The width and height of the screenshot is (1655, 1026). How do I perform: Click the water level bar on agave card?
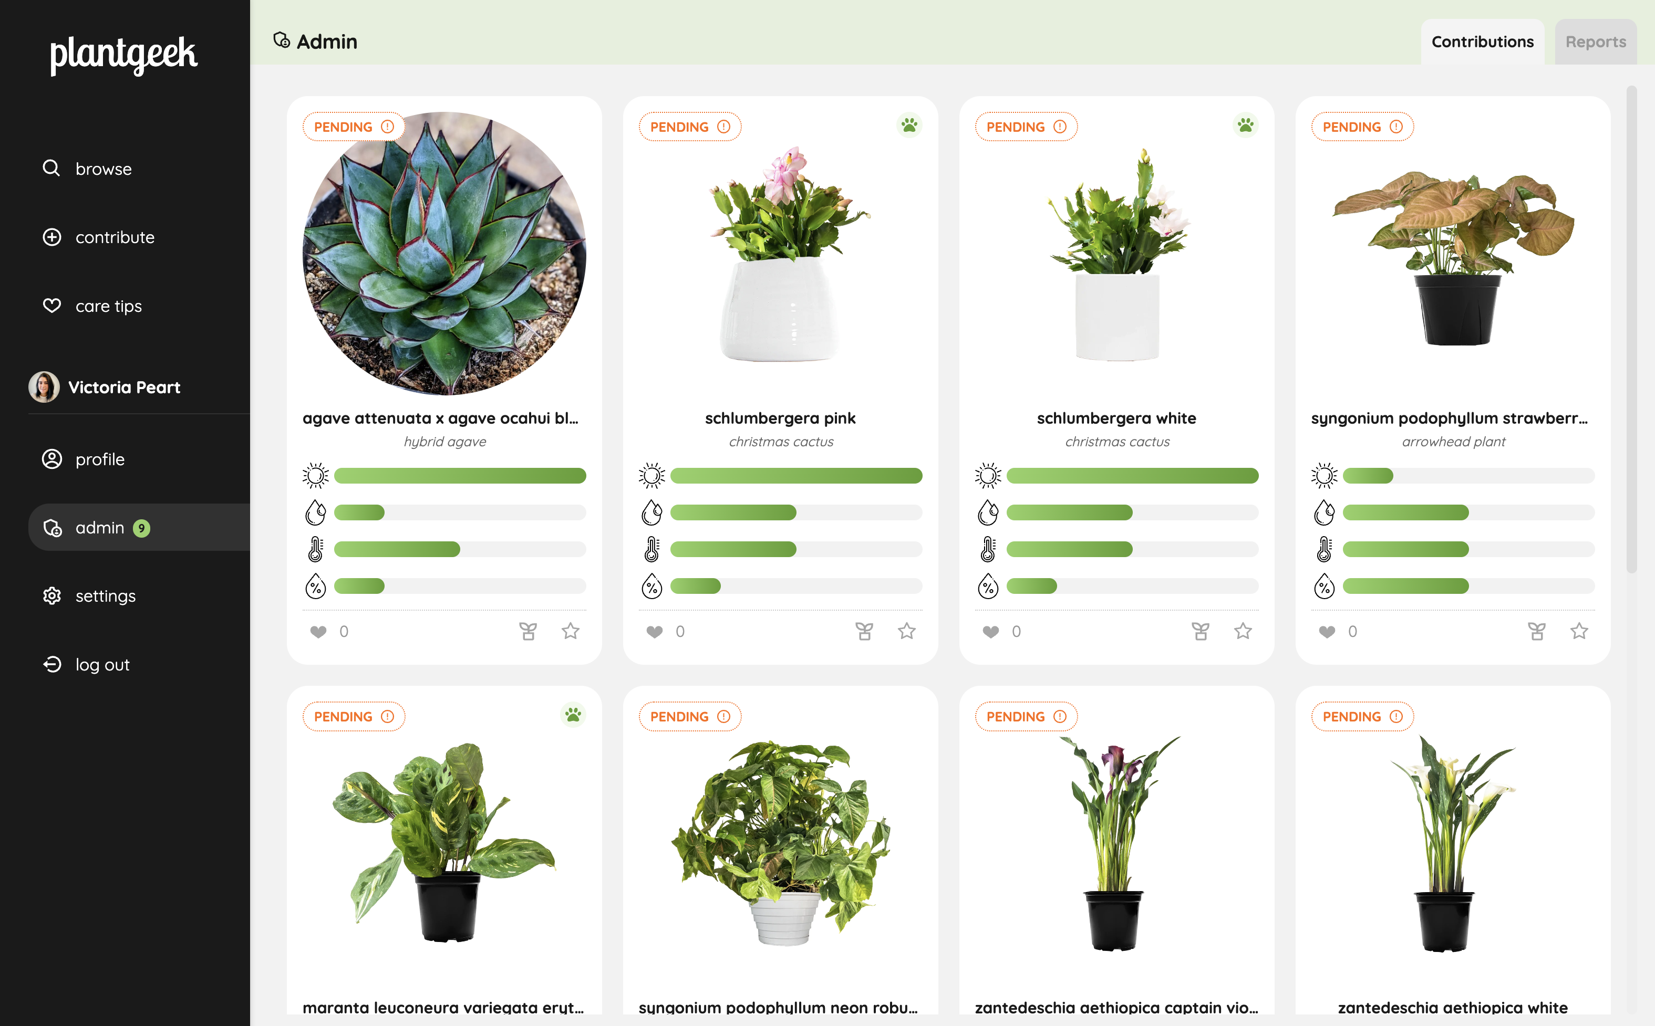coord(460,512)
